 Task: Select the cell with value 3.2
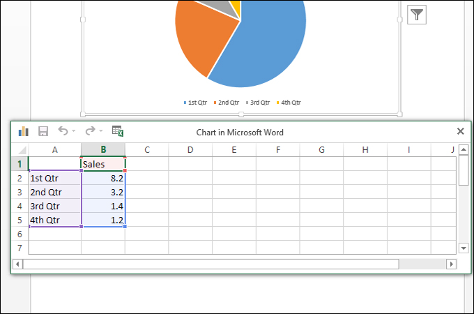(x=103, y=192)
